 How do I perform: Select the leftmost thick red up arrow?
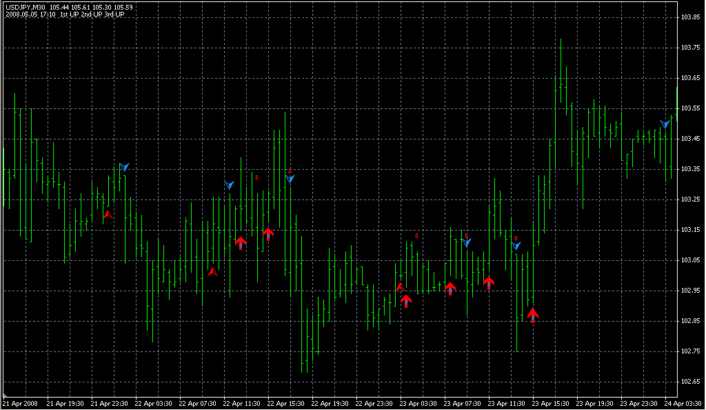[241, 243]
